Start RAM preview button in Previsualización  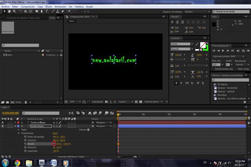click(248, 51)
